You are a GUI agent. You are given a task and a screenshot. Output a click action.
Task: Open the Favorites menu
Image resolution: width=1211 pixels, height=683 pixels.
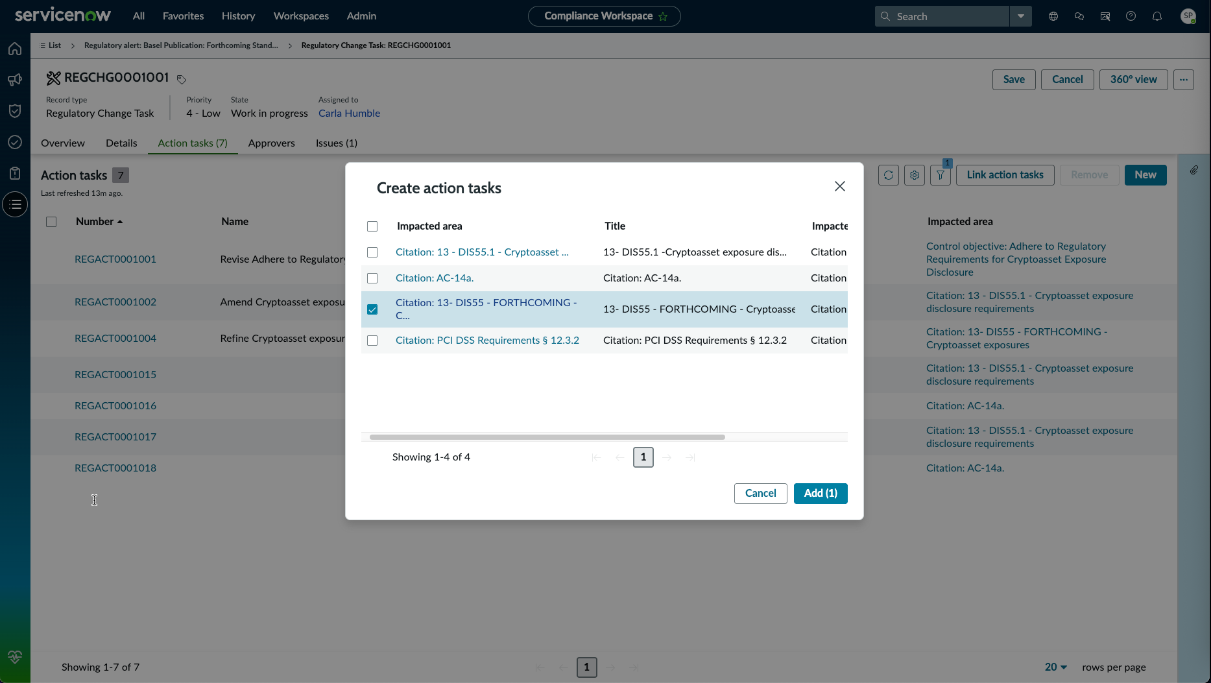[x=183, y=16]
